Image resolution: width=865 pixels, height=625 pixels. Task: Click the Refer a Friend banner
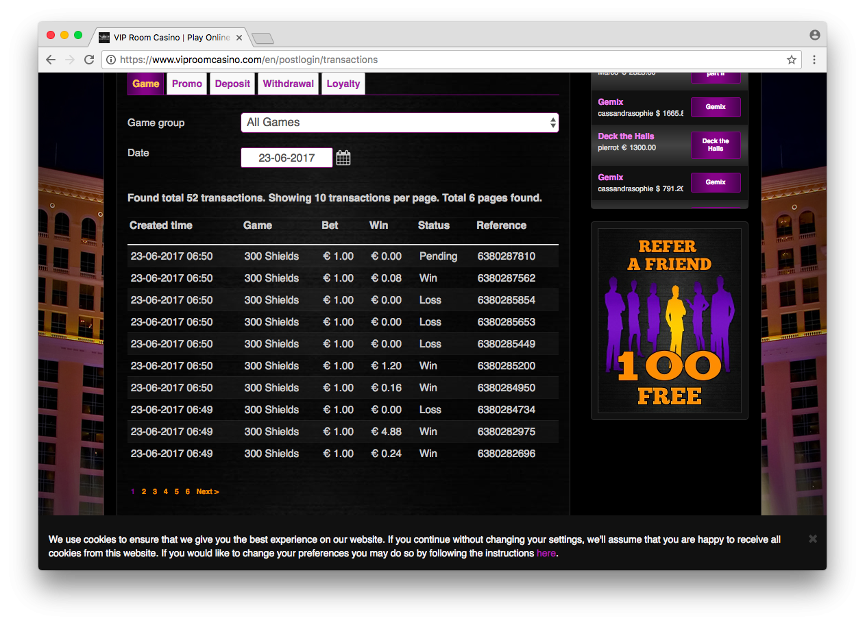[670, 321]
